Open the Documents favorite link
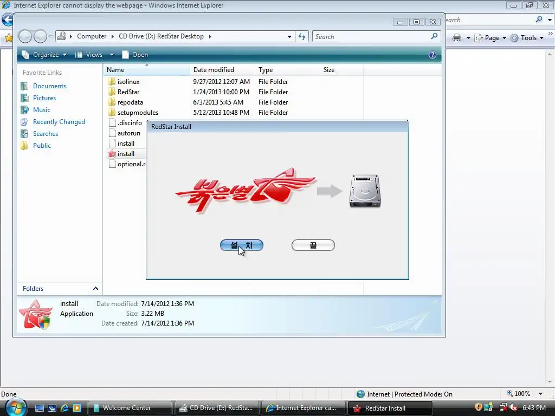This screenshot has width=555, height=416. (49, 86)
